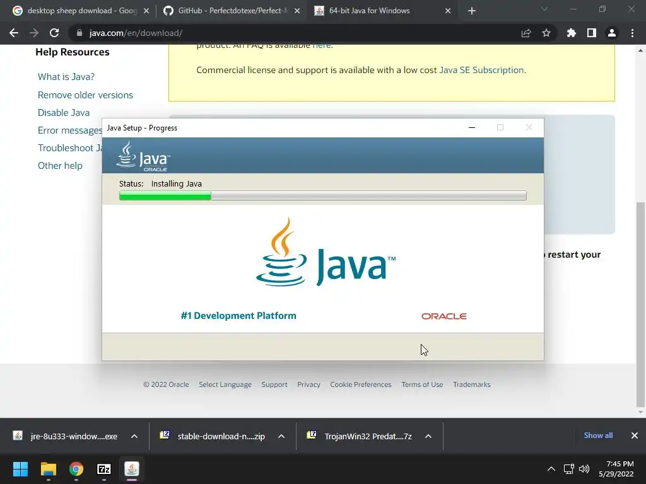The height and width of the screenshot is (484, 646).
Task: Expand options for the stable-download zip
Action: [x=281, y=436]
